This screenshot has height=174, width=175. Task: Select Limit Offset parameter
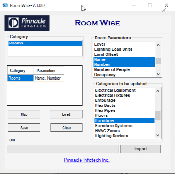(124, 54)
